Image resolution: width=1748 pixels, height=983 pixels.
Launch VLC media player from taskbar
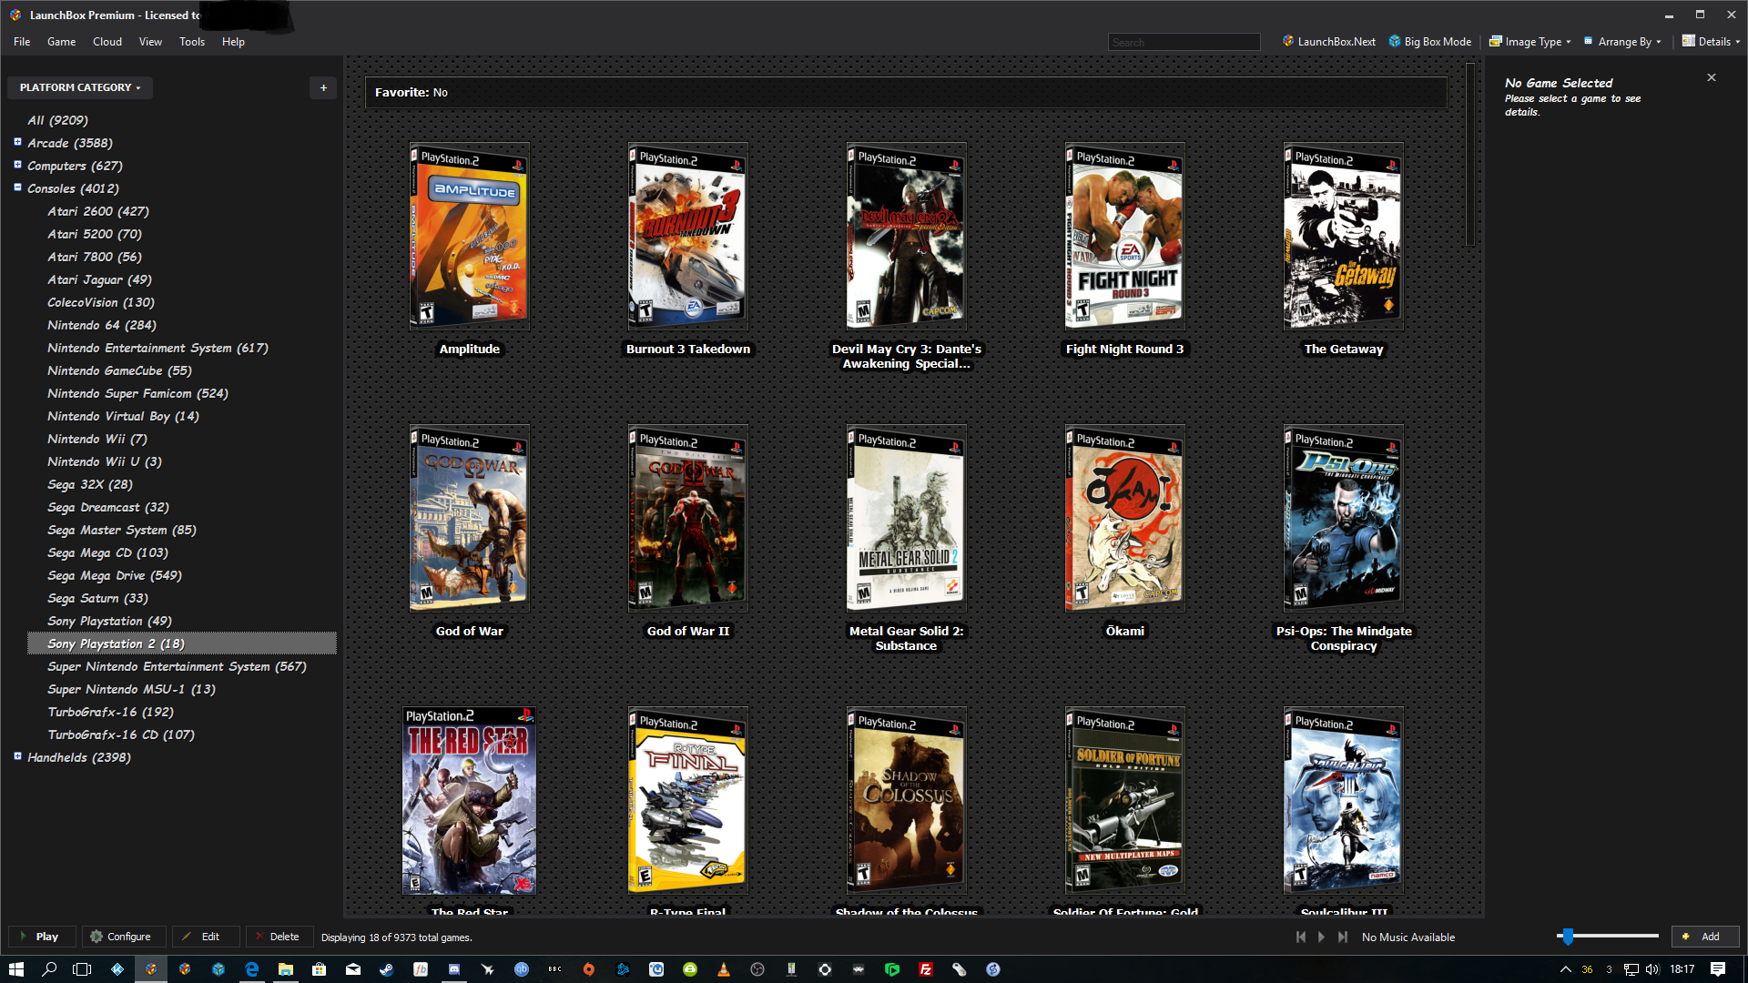724,969
